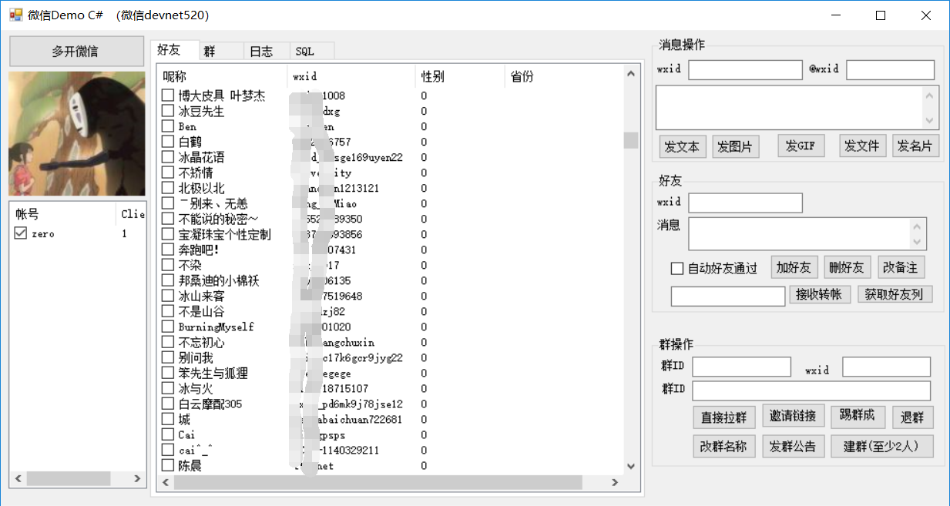Image resolution: width=950 pixels, height=506 pixels.
Task: Check the 白鹤 row checkbox
Action: click(x=168, y=142)
